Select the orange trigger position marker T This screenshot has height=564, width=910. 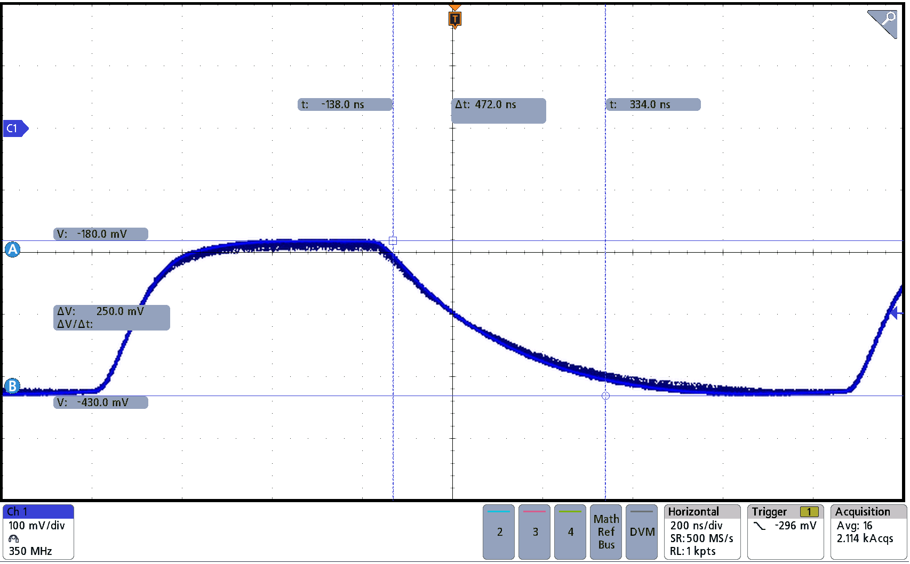(x=454, y=19)
